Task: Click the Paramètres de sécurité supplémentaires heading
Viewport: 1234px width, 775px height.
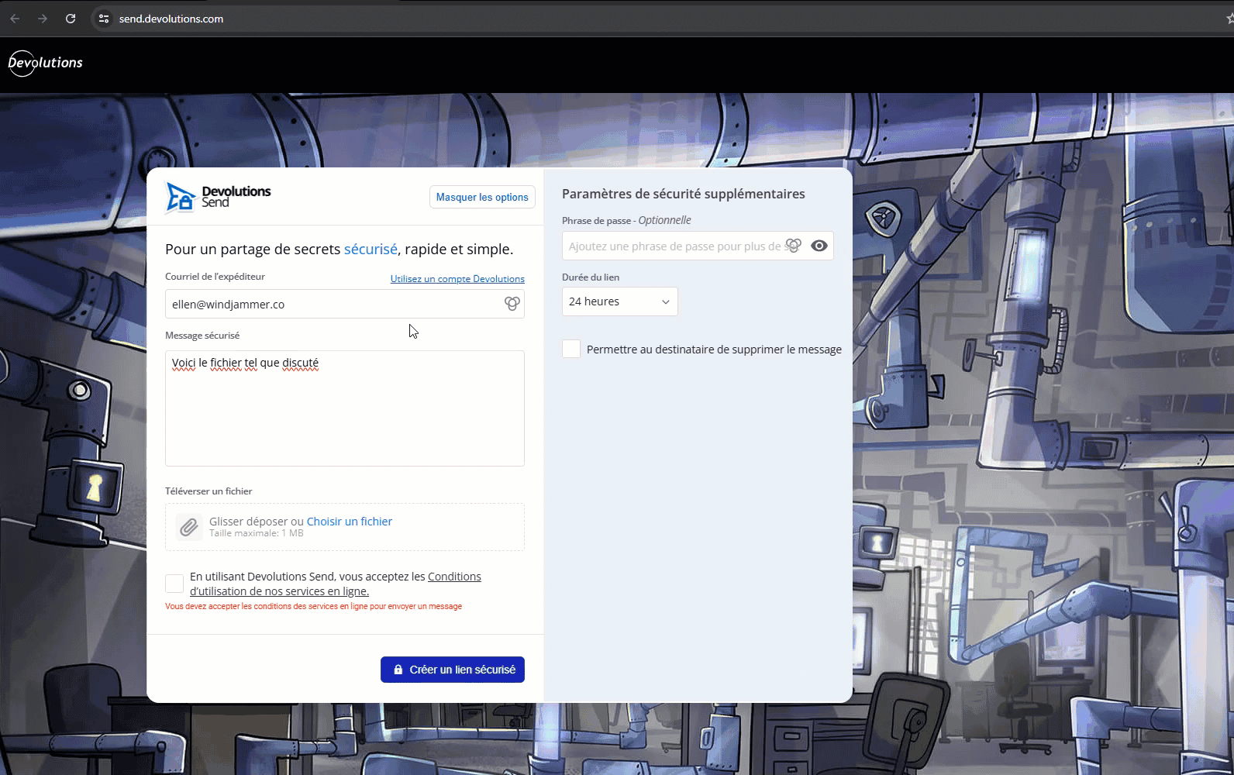Action: 684,194
